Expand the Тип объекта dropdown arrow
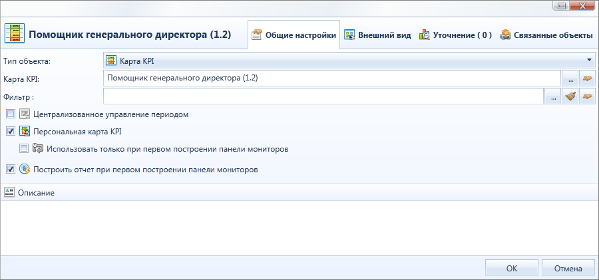The width and height of the screenshot is (599, 280). pyautogui.click(x=589, y=60)
